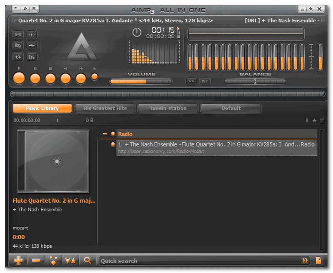This screenshot has width=333, height=273.
Task: Click the down-arrow icon in playlist header
Action: [307, 121]
